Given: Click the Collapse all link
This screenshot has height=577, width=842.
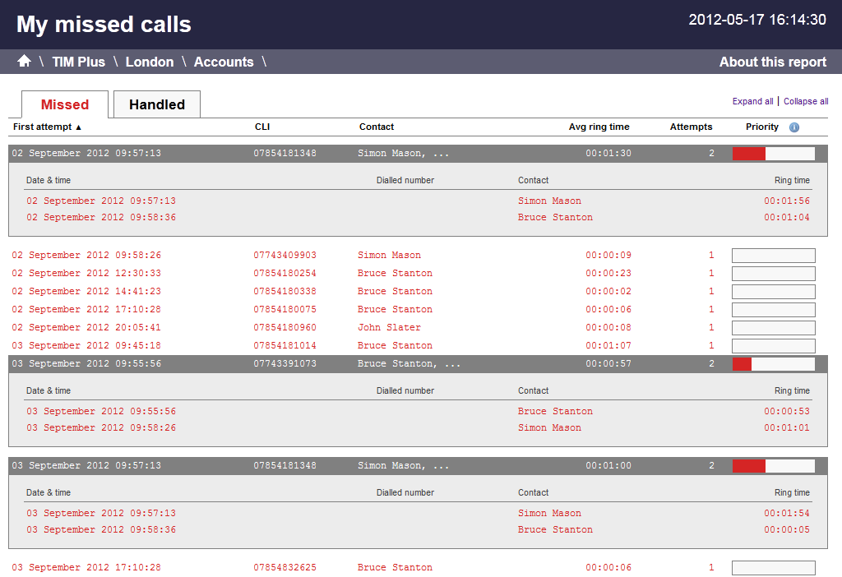Looking at the screenshot, I should point(805,101).
